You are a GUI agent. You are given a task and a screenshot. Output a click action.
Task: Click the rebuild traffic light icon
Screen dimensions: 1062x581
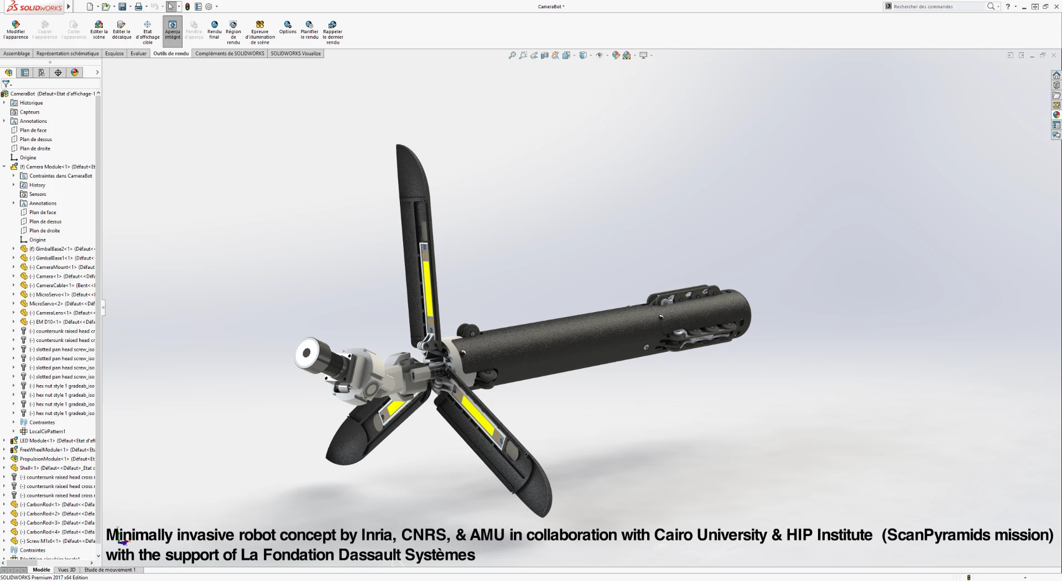point(188,7)
